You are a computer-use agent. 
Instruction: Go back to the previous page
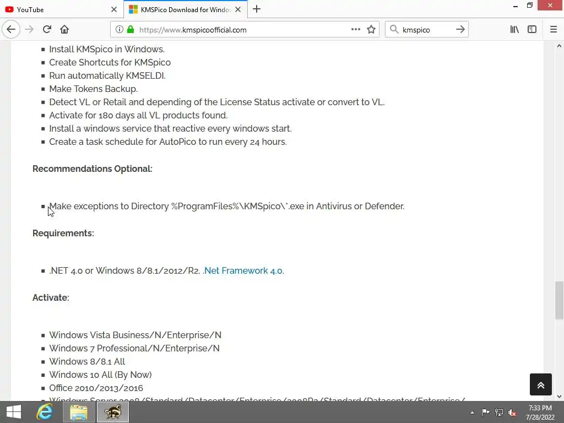coord(11,29)
